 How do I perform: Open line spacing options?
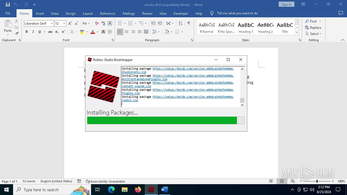click(156, 32)
